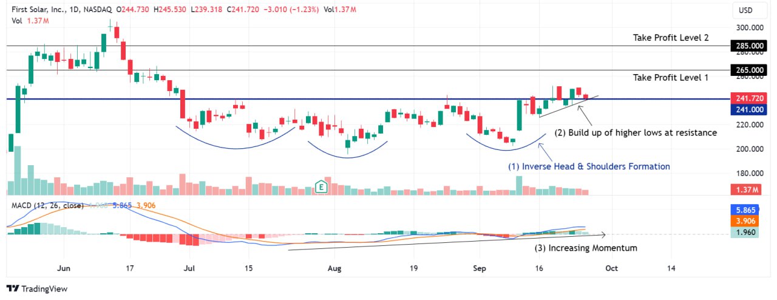Click the 285.000 price axis label
The height and width of the screenshot is (300, 777).
[x=748, y=46]
